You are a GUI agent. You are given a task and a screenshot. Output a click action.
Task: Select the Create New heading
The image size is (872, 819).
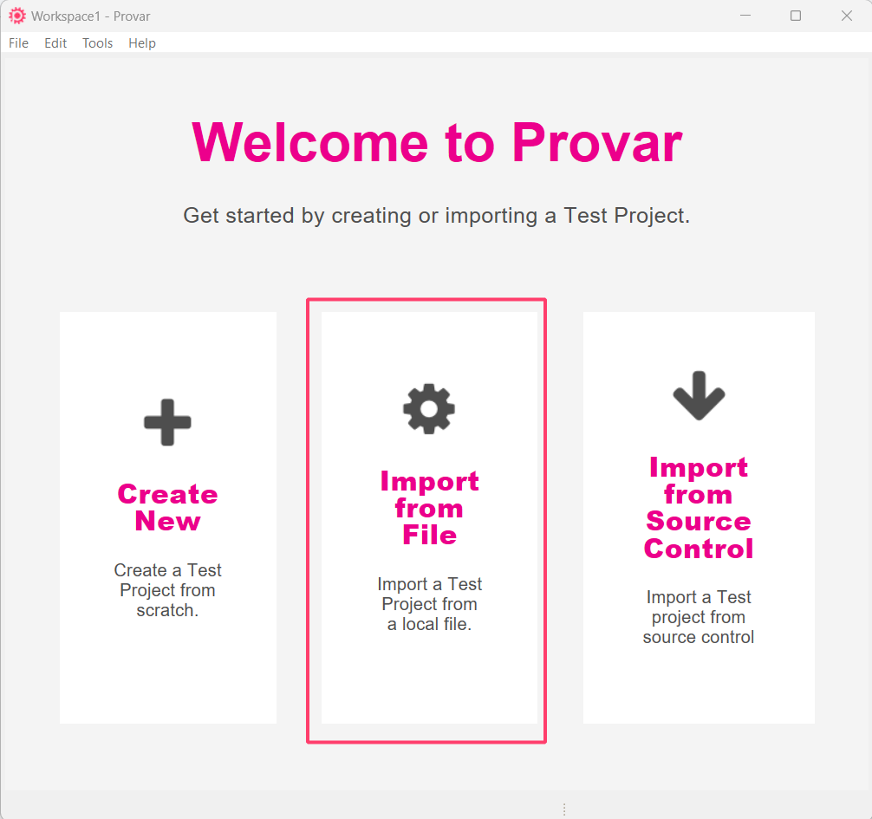[167, 507]
